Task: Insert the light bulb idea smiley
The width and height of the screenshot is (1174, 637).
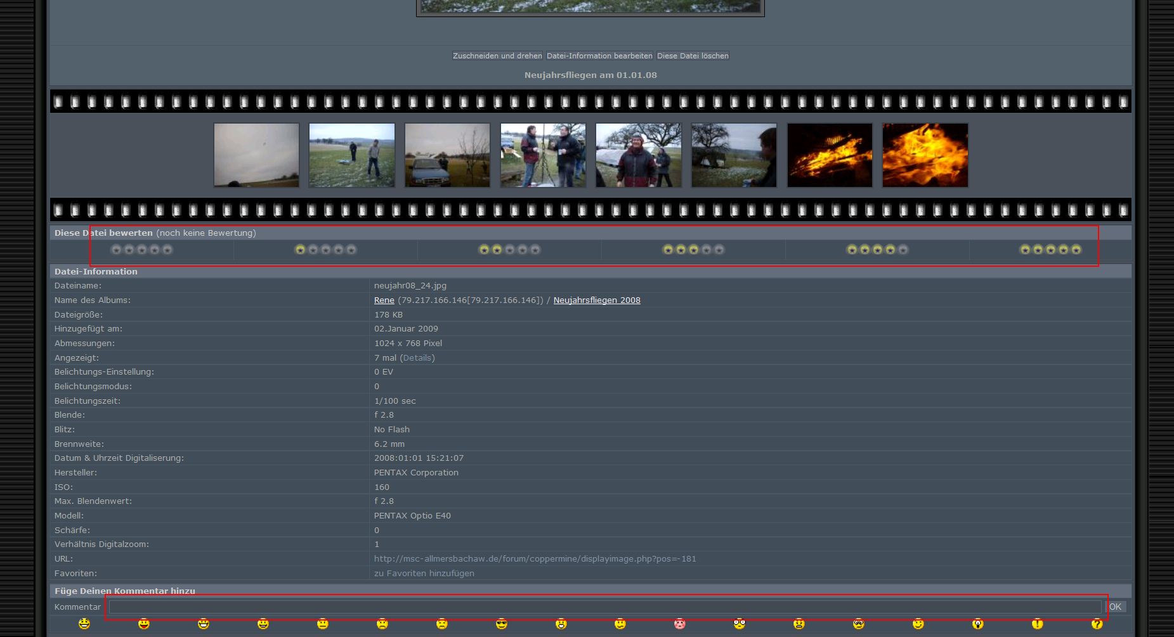Action: [977, 624]
